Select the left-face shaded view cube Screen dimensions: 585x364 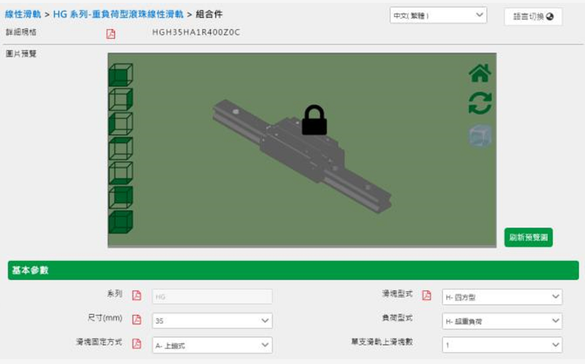click(x=121, y=124)
